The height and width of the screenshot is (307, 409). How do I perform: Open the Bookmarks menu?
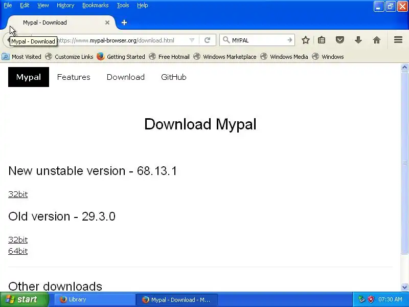pos(96,5)
